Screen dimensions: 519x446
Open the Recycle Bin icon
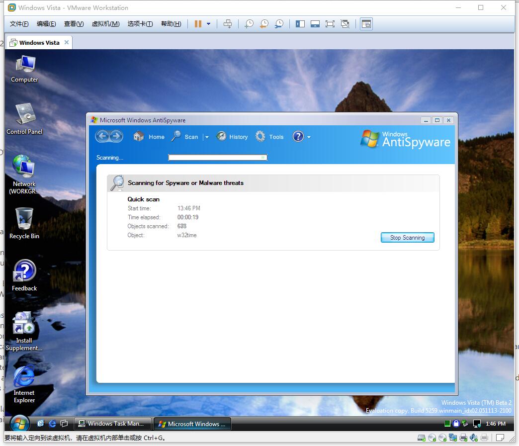point(24,223)
